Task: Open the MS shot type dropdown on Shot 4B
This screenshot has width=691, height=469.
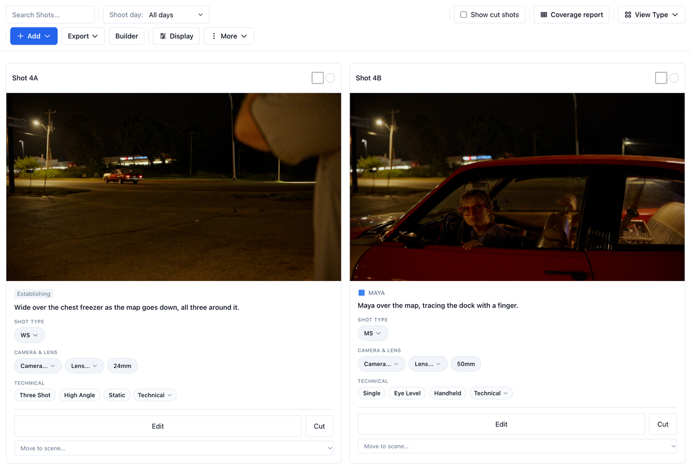Action: coord(373,333)
